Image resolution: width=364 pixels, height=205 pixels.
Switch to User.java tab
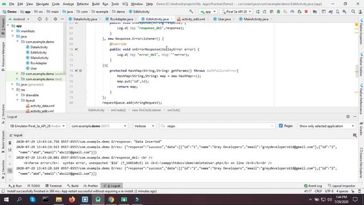(x=224, y=19)
